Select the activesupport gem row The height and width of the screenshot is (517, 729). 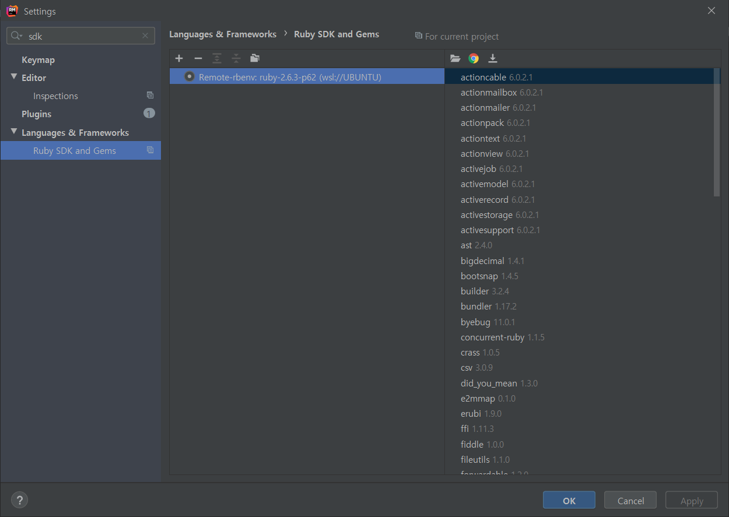tap(583, 230)
